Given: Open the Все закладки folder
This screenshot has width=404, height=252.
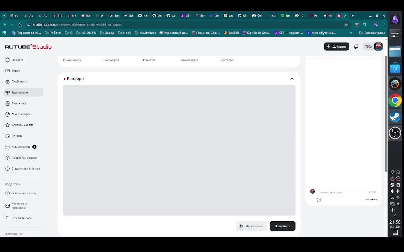Looking at the screenshot, I should (372, 33).
